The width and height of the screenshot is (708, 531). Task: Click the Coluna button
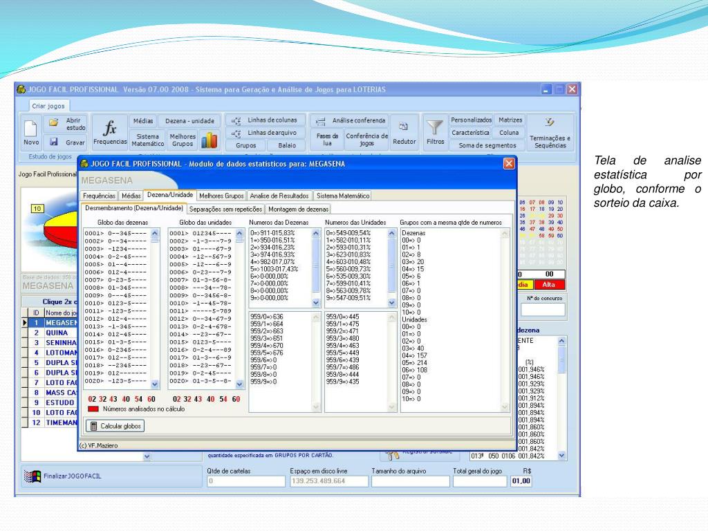pos(509,133)
